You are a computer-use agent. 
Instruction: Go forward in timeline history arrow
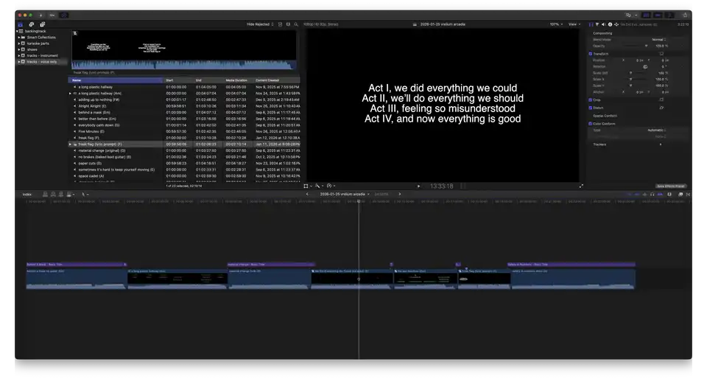click(399, 195)
